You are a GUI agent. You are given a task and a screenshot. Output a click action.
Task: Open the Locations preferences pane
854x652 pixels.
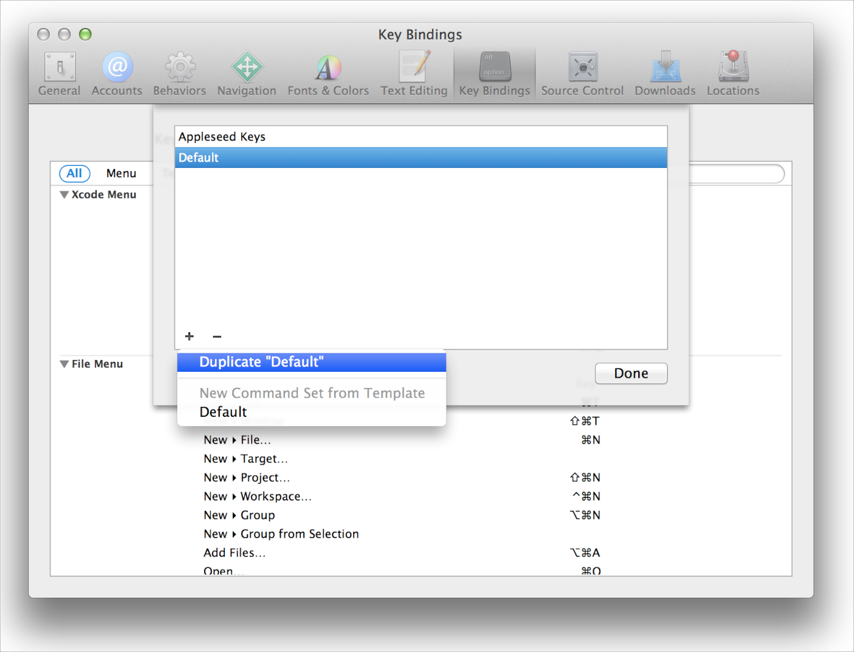(x=733, y=74)
